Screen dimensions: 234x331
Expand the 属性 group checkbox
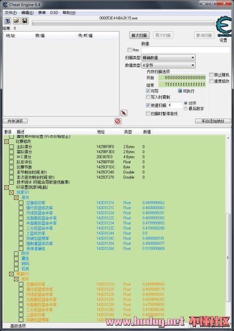16,259
